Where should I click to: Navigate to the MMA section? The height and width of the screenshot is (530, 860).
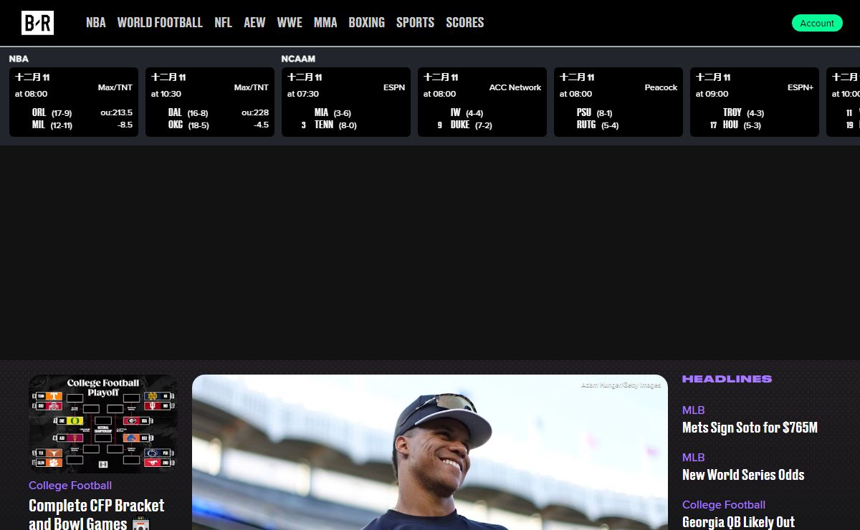[x=325, y=23]
